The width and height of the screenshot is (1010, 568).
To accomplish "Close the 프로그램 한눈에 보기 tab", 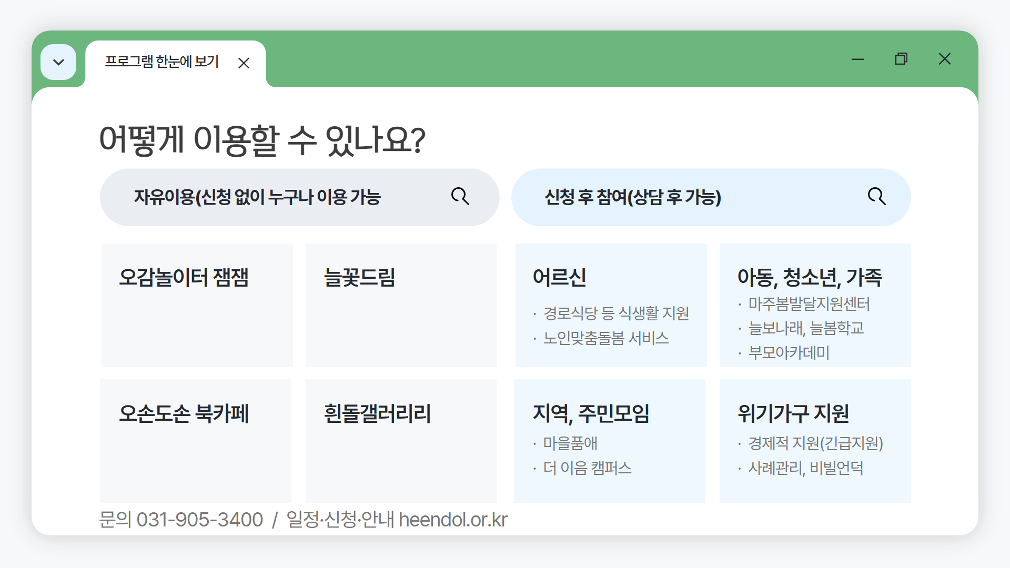I will point(244,64).
